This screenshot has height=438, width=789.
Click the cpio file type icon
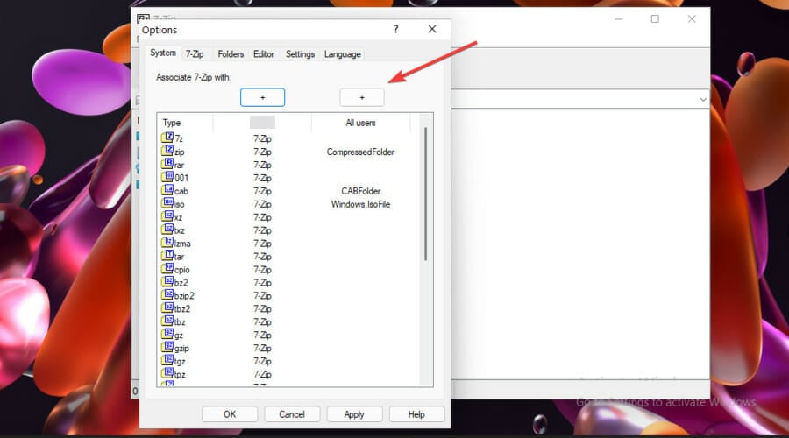(167, 268)
